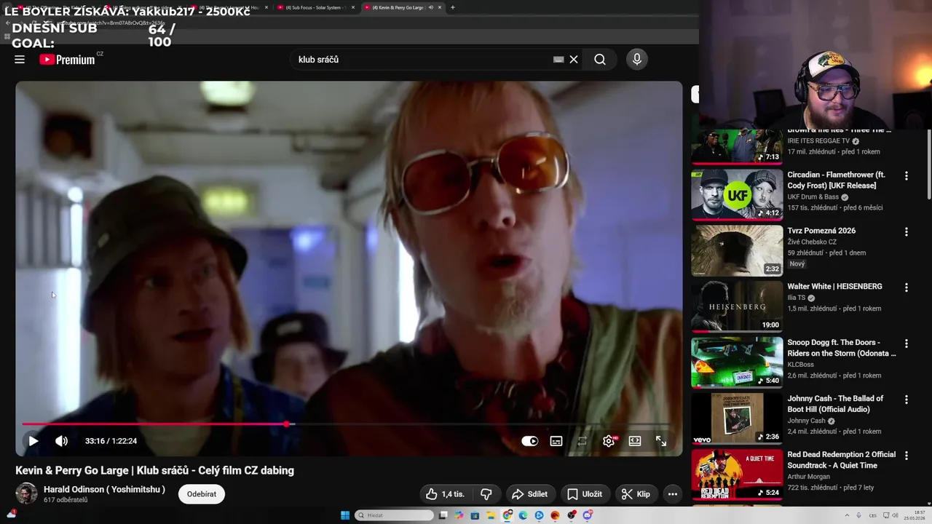The image size is (932, 524).
Task: Open the YouTube hamburger guide menu
Action: (x=20, y=60)
